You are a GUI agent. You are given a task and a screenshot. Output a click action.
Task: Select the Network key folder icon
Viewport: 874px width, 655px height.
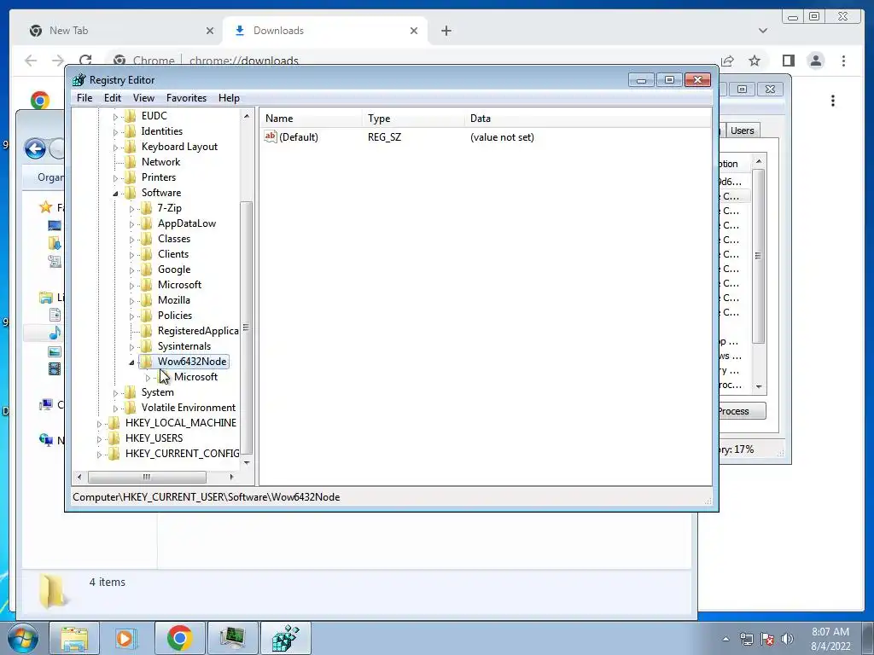(131, 162)
